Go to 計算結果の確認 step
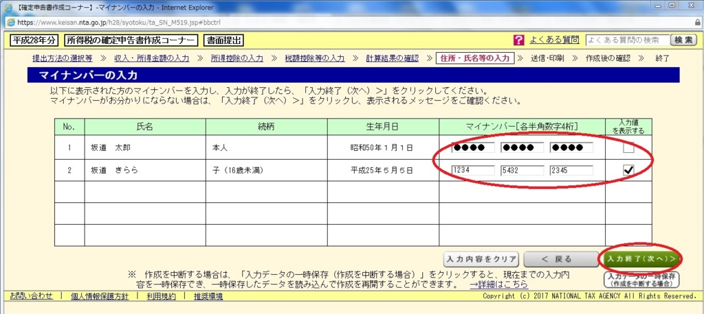This screenshot has height=314, width=704. [392, 58]
